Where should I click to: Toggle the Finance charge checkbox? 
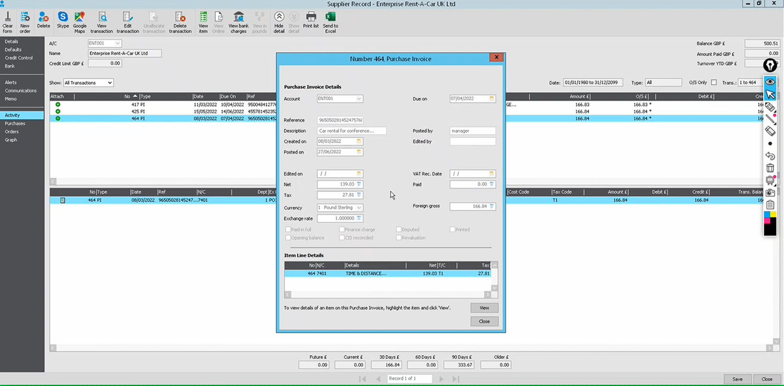341,230
